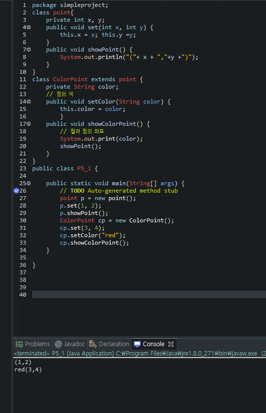Click the ColorPoint class name on line 11
The height and width of the screenshot is (413, 266).
pyautogui.click(x=70, y=79)
